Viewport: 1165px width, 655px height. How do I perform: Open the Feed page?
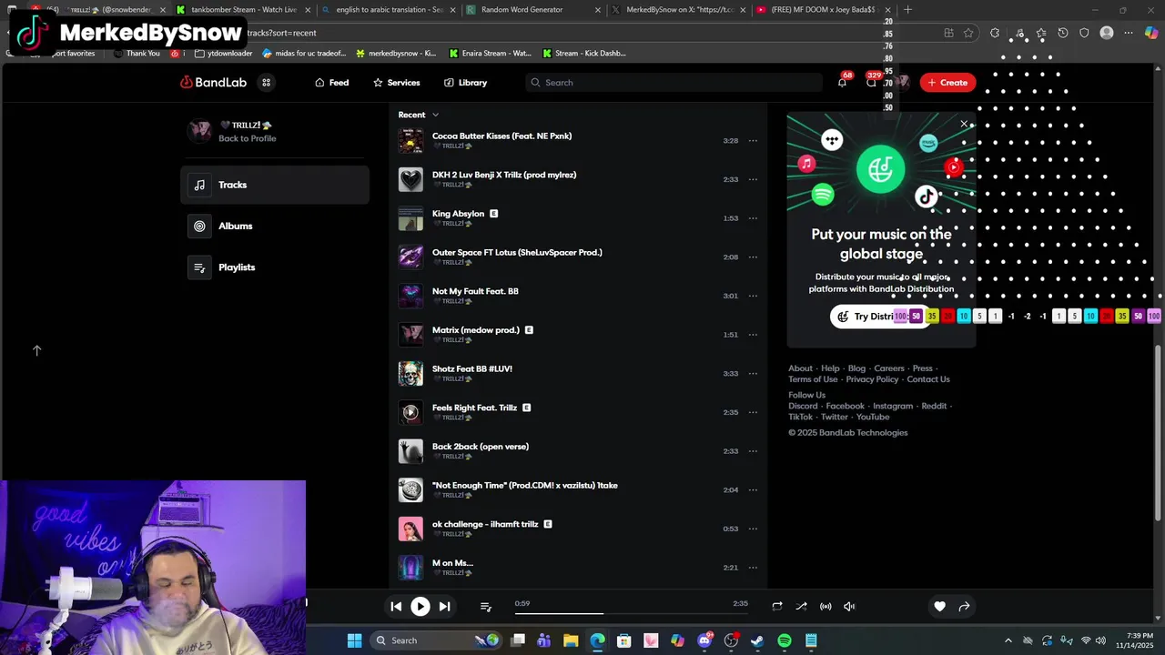coord(331,83)
